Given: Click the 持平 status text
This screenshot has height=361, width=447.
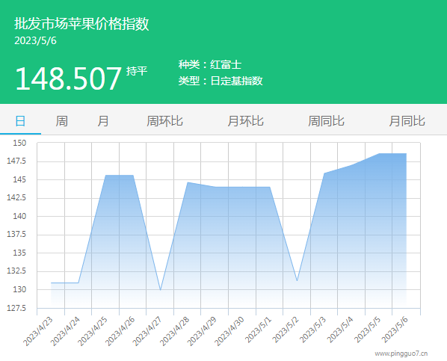Looking at the screenshot, I should [x=137, y=71].
